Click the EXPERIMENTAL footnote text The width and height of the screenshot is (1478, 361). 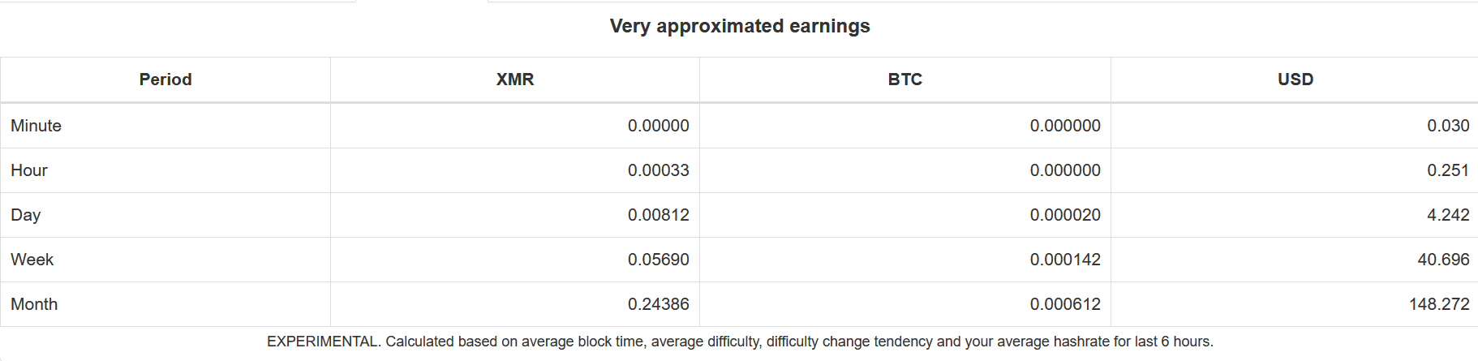click(x=740, y=342)
